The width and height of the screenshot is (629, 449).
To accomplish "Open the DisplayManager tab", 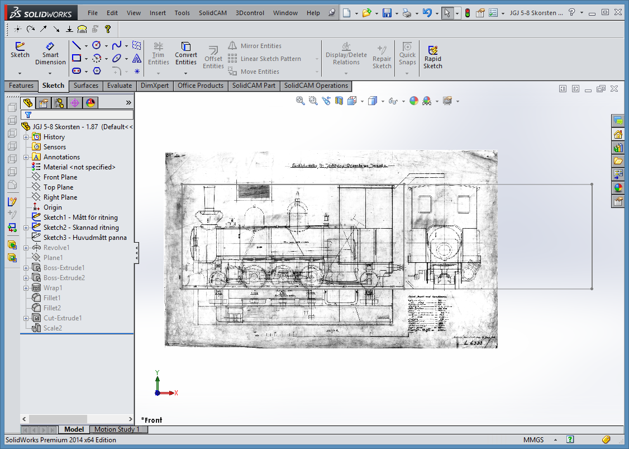I will click(90, 103).
